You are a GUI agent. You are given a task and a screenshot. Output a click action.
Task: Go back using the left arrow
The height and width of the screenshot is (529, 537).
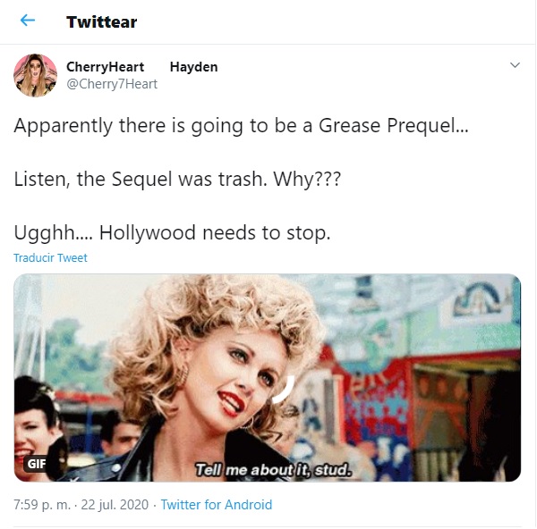pyautogui.click(x=28, y=21)
